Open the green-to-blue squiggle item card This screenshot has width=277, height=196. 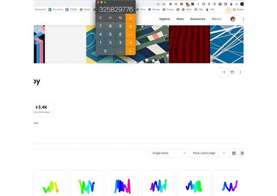click(x=86, y=183)
